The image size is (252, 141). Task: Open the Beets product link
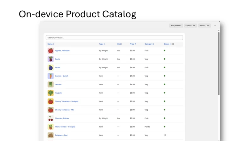tap(57, 59)
